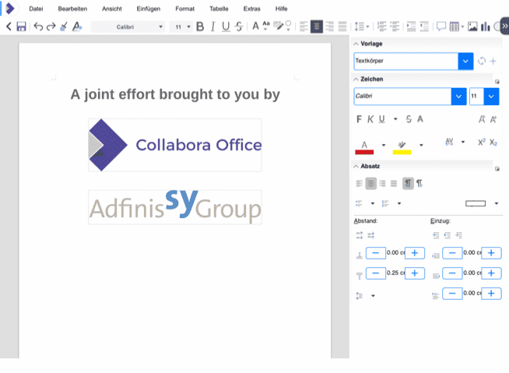The width and height of the screenshot is (509, 373).
Task: Insert a comment using the toolbar icon
Action: pos(441,26)
